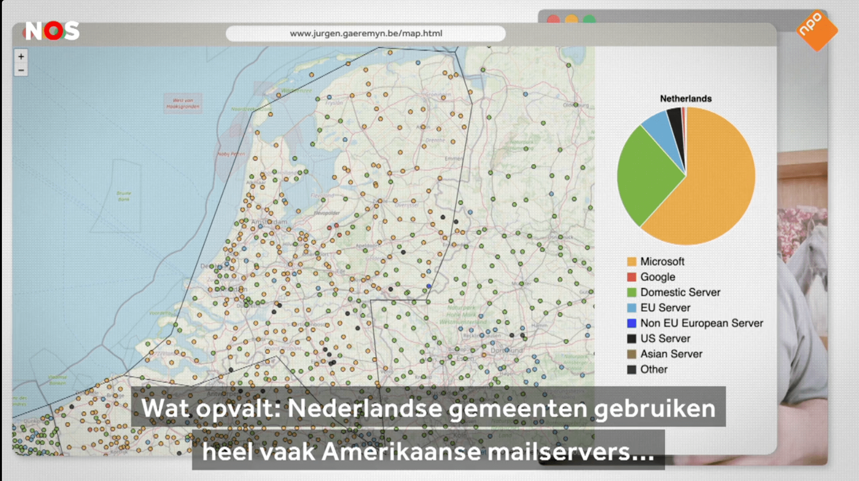
Task: Close the background window via red button
Action: pyautogui.click(x=553, y=19)
